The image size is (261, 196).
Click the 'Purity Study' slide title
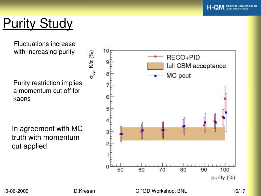tap(38, 23)
